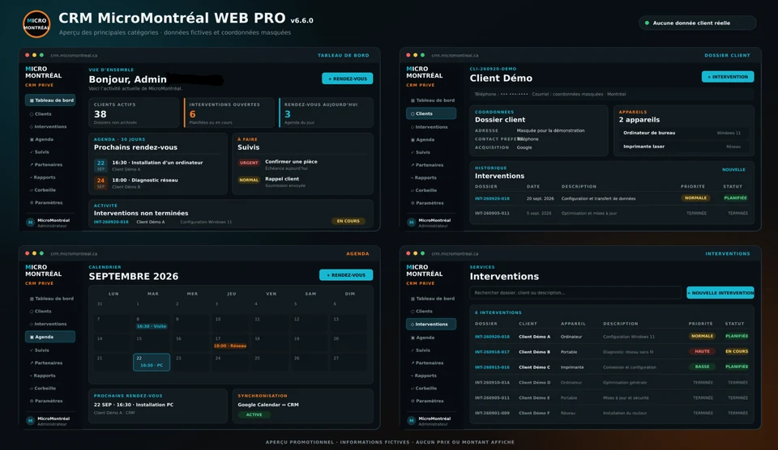
Task: Click the HAUTE priority badge
Action: pyautogui.click(x=702, y=351)
